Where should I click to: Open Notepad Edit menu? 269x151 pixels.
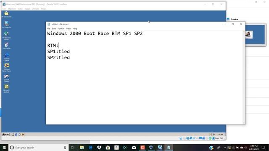coord(54,29)
